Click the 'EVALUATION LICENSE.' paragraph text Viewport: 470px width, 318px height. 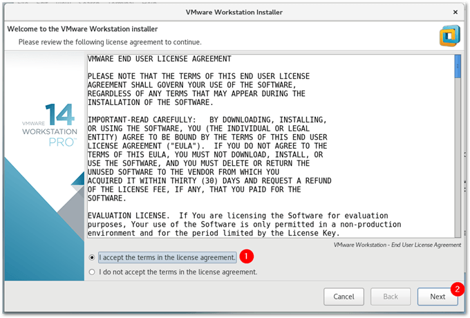click(244, 225)
